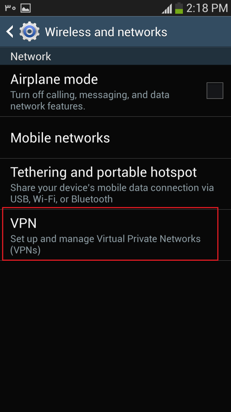Open Mobile networks settings

[x=115, y=138]
